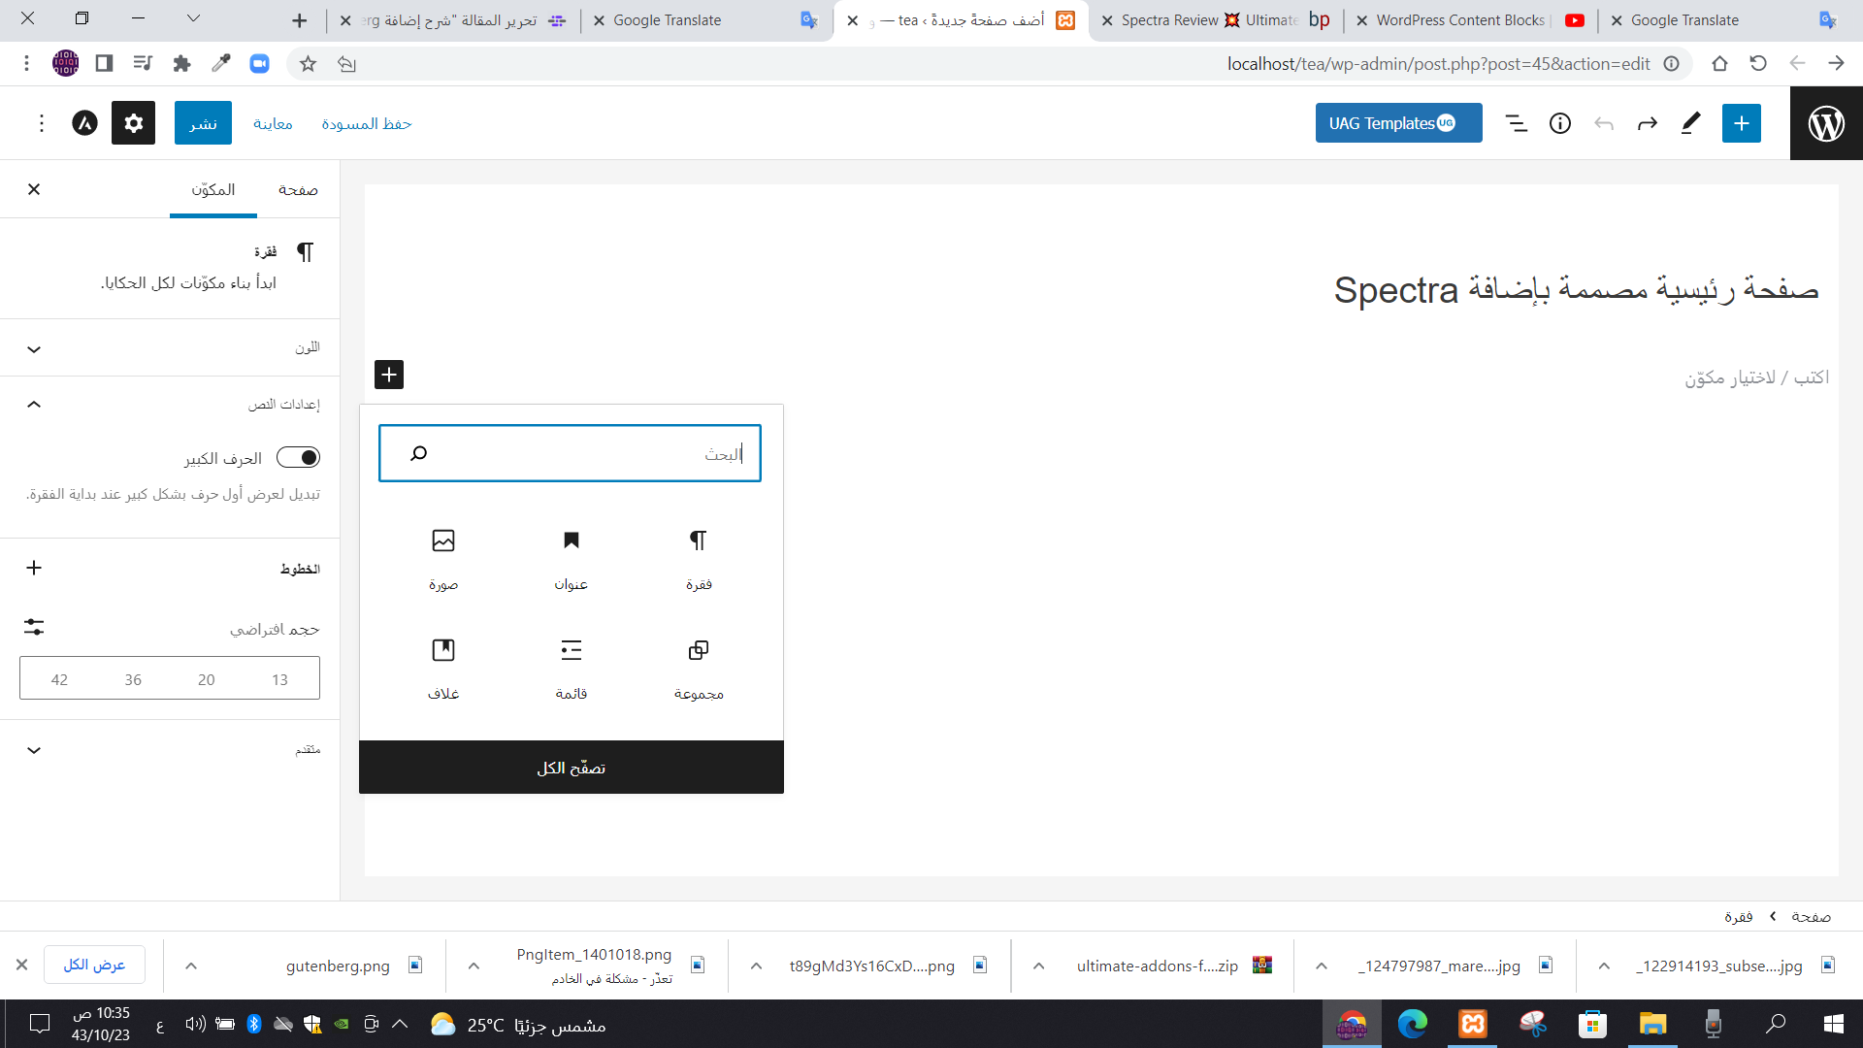The height and width of the screenshot is (1048, 1863).
Task: Click the redo arrow icon
Action: 1647,123
